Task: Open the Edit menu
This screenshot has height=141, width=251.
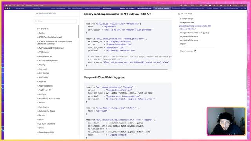Action: pos(18,5)
